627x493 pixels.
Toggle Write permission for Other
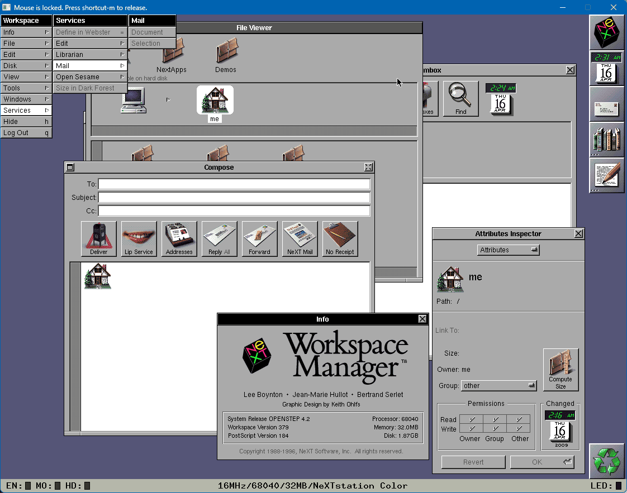click(x=519, y=429)
